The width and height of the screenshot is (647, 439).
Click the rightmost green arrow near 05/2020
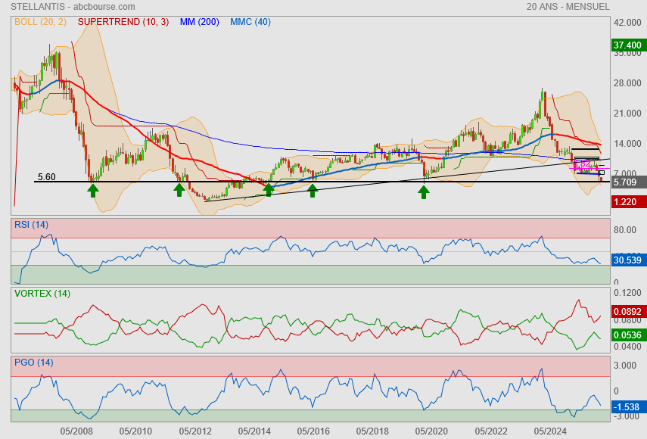pyautogui.click(x=424, y=191)
